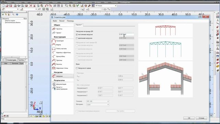Click the magnifier icon in object inspector
The image size is (220, 124).
[13, 14]
